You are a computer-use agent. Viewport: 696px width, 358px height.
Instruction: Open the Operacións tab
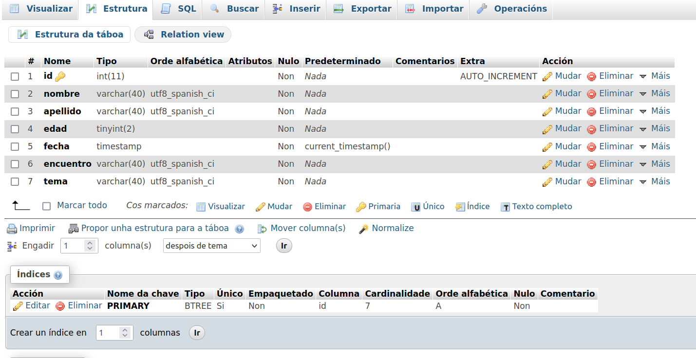coord(512,9)
